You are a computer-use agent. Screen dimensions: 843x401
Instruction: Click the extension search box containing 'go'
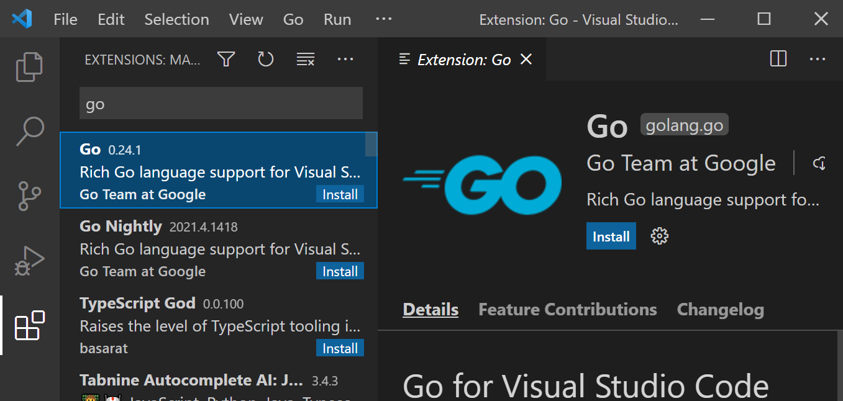(221, 103)
